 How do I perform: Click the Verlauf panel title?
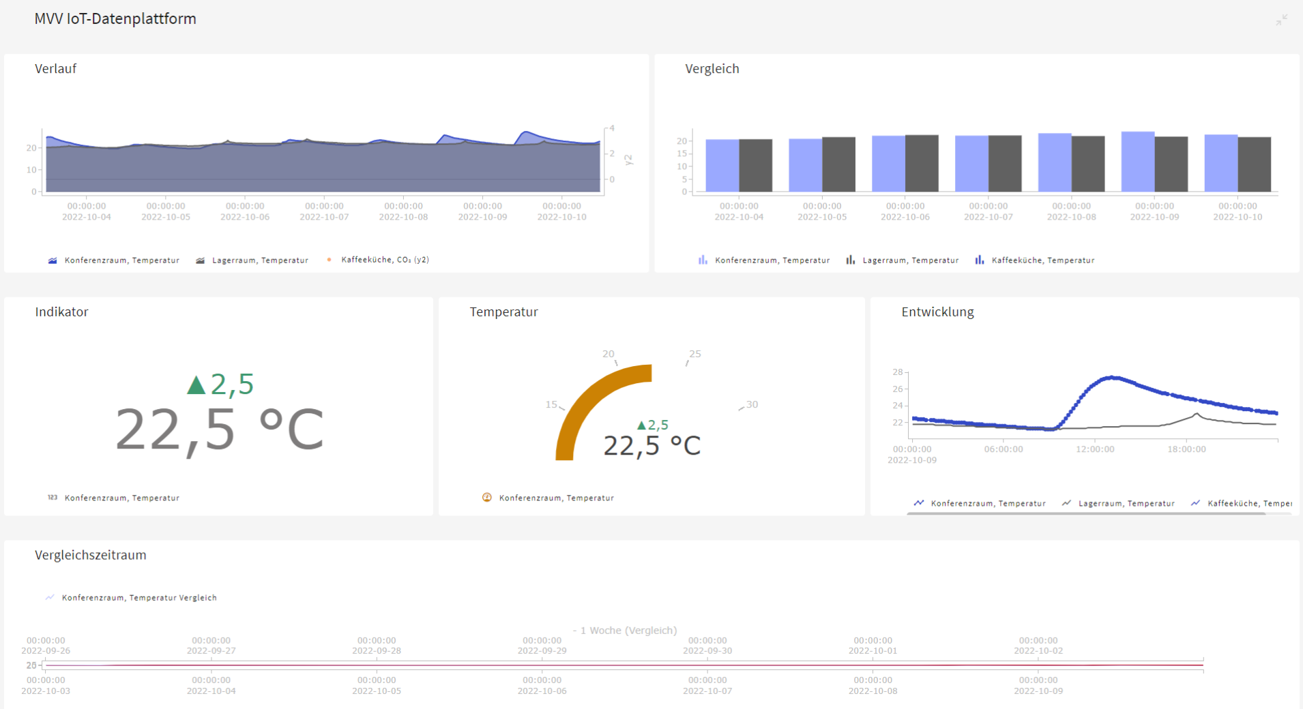55,69
